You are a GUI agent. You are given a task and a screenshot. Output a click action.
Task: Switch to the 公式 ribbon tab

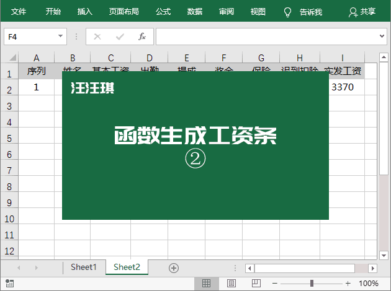[x=163, y=12]
